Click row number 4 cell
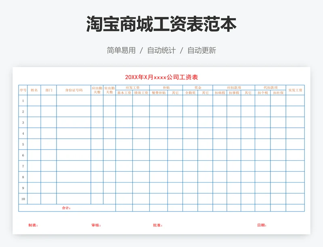The width and height of the screenshot is (323, 247). 23,133
